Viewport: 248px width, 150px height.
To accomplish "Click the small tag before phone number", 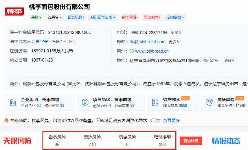I will coord(135,33).
